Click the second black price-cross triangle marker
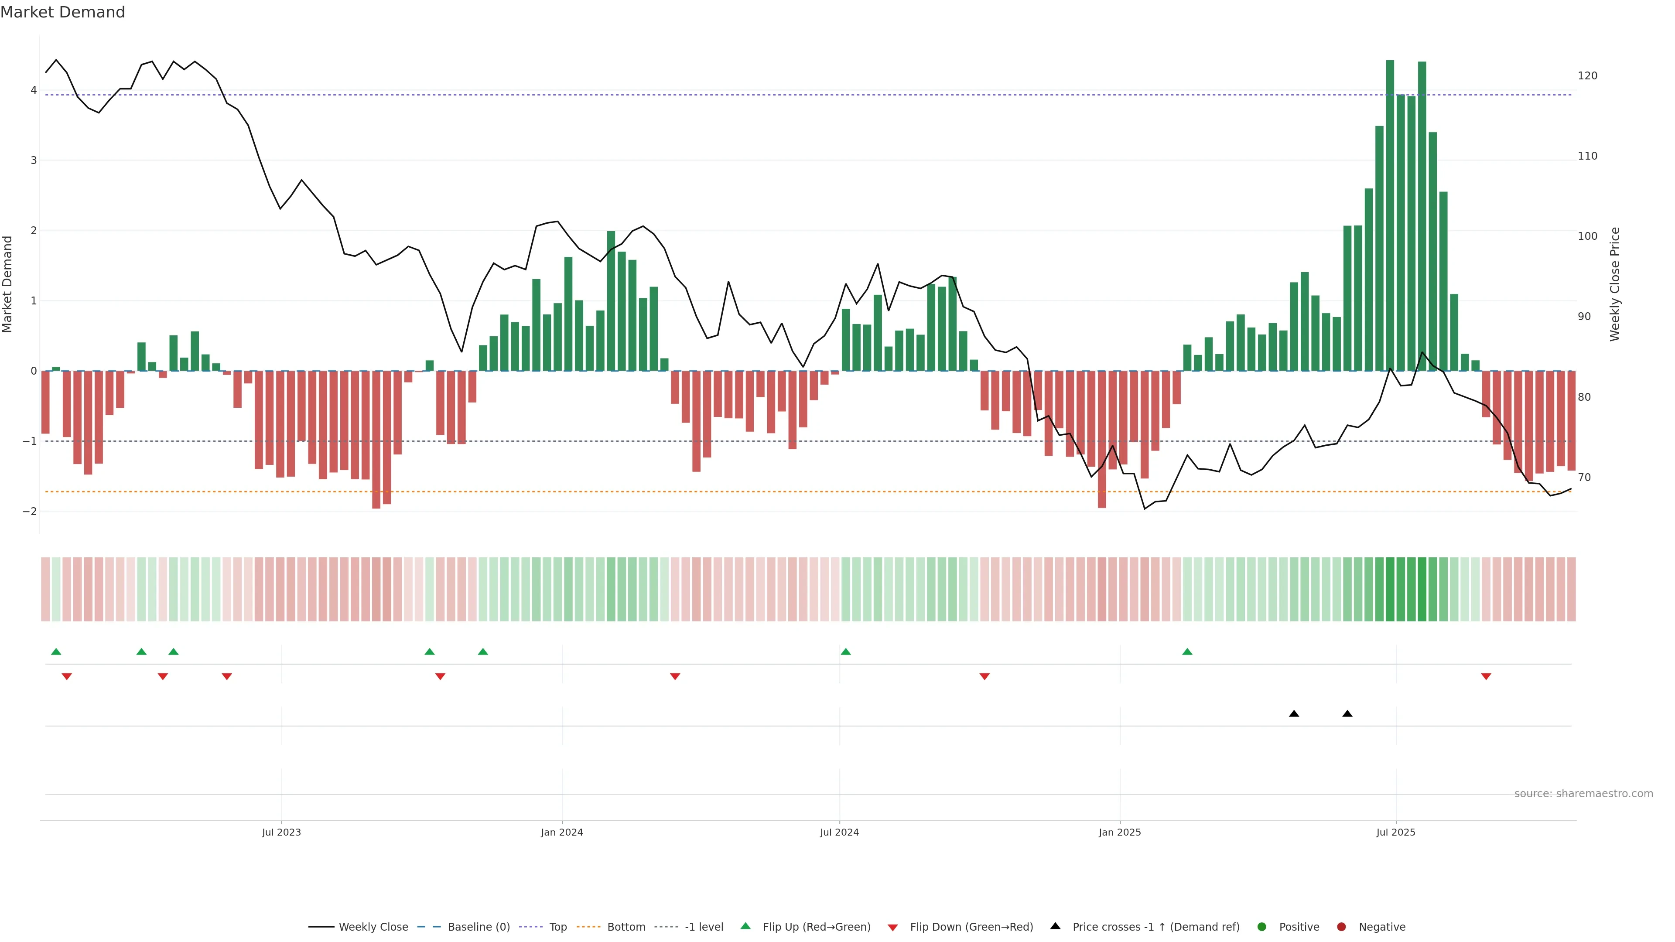1675x942 pixels. (1347, 714)
